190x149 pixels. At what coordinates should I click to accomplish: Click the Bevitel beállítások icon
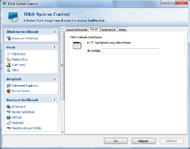click(x=9, y=112)
